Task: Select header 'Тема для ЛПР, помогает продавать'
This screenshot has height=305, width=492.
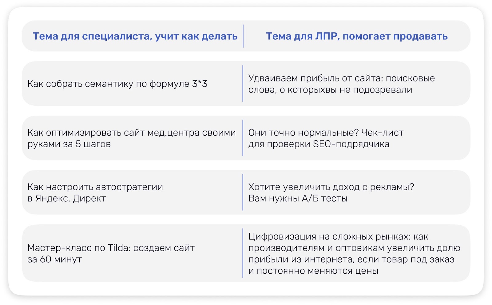Action: click(x=357, y=36)
